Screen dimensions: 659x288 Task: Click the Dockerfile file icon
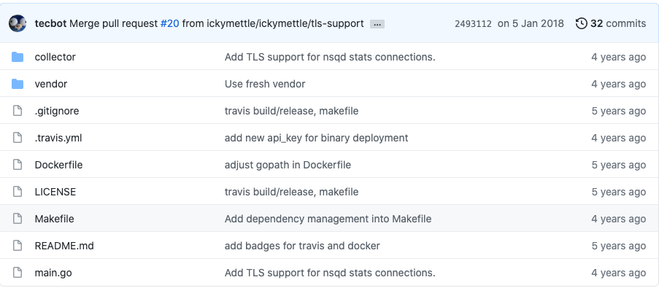(18, 165)
